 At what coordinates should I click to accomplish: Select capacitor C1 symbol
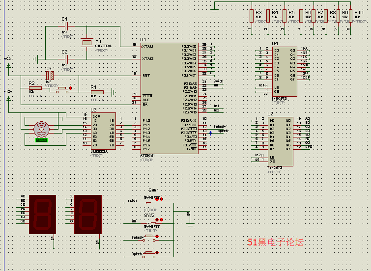66,26
